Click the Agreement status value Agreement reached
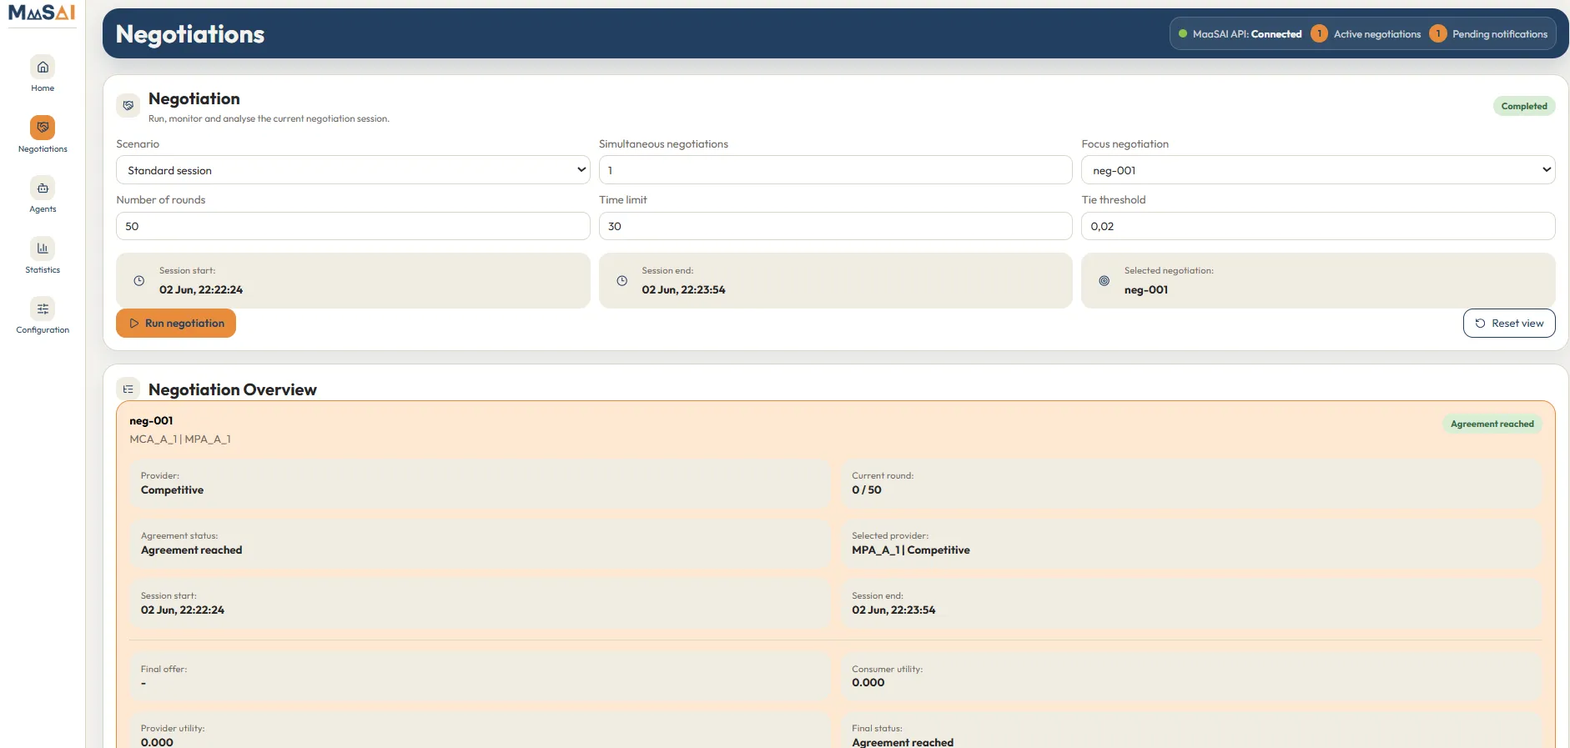 [x=191, y=550]
